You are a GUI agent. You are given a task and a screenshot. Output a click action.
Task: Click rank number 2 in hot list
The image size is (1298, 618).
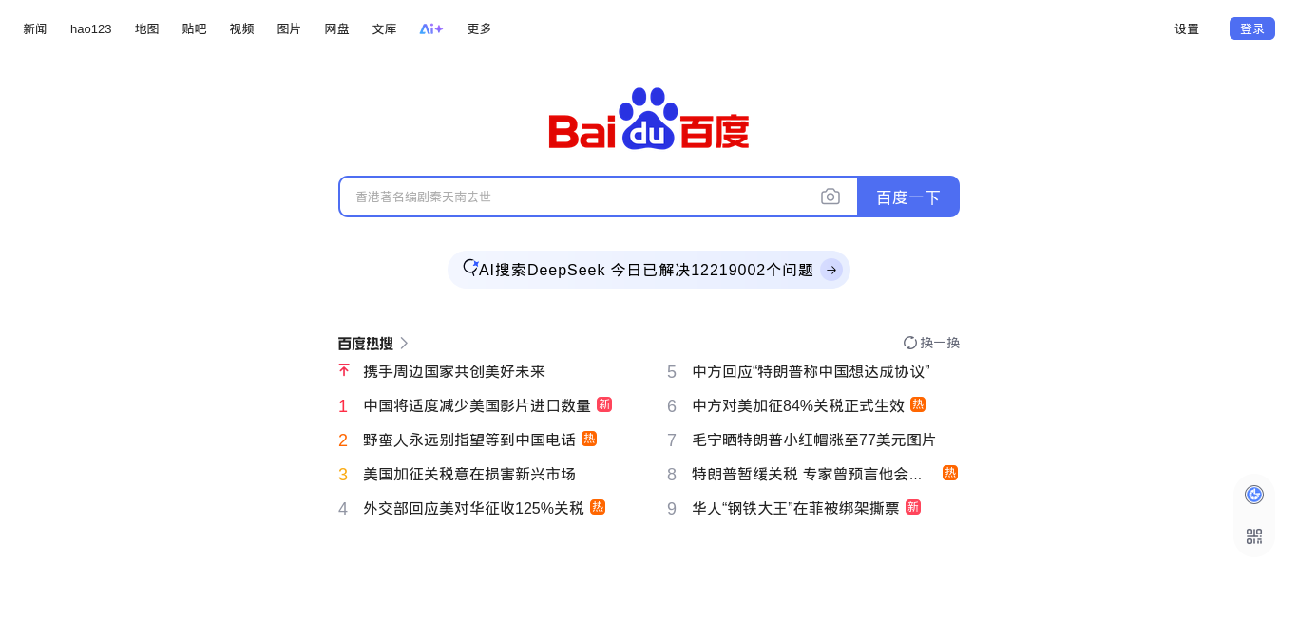click(343, 440)
